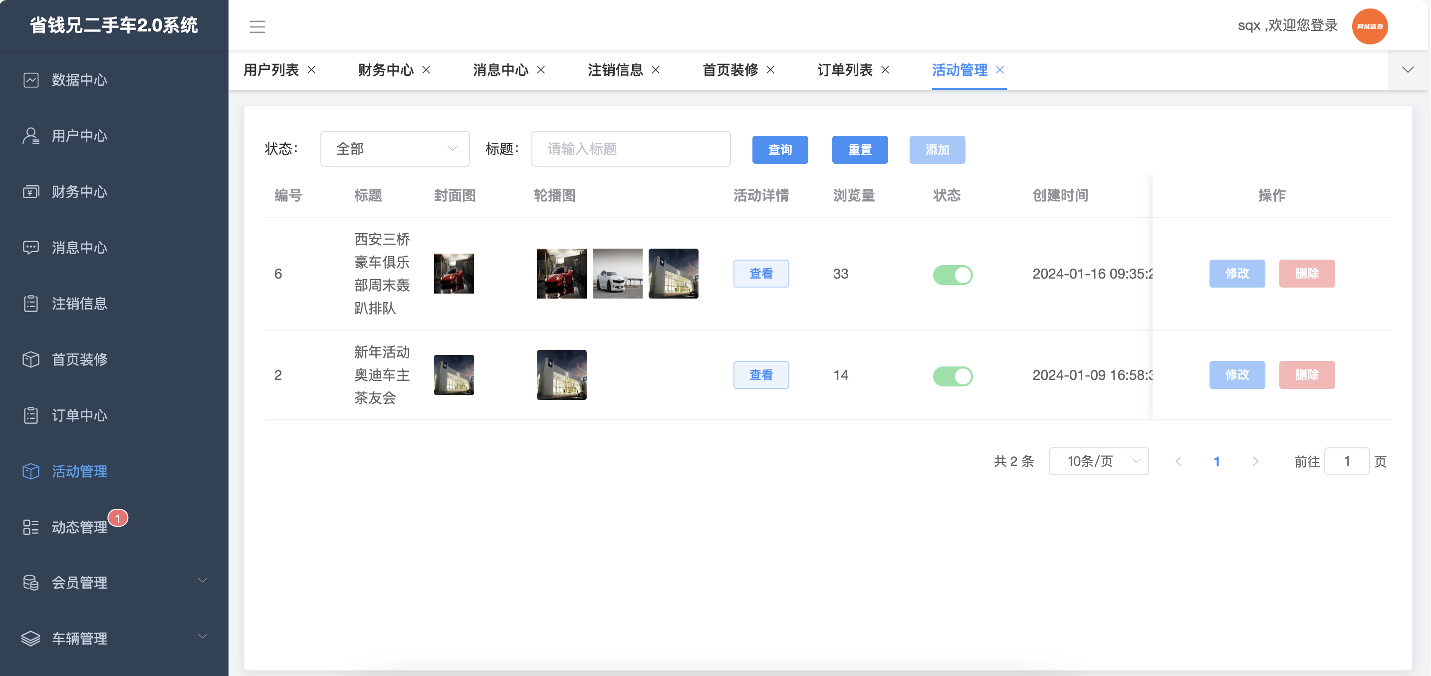
Task: Click the orange user avatar
Action: 1370,26
